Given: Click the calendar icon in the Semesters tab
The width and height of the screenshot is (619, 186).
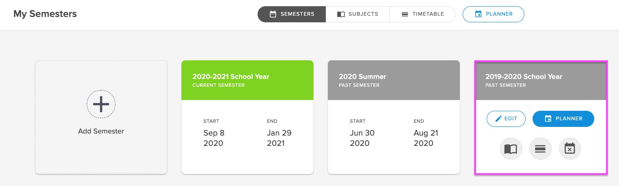Looking at the screenshot, I should tap(273, 14).
